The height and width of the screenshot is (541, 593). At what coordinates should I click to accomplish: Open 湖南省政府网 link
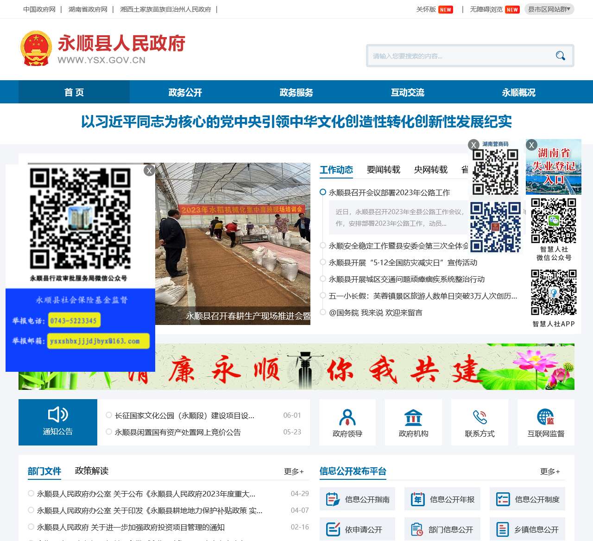88,9
